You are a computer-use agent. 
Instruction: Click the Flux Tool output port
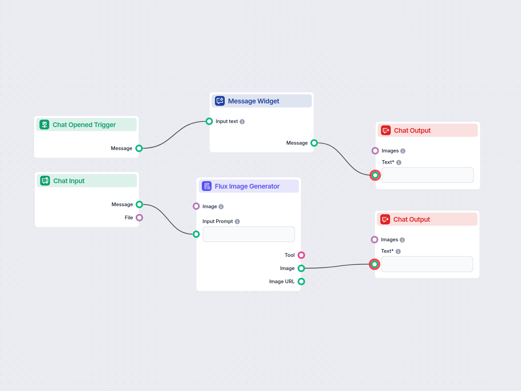point(301,255)
